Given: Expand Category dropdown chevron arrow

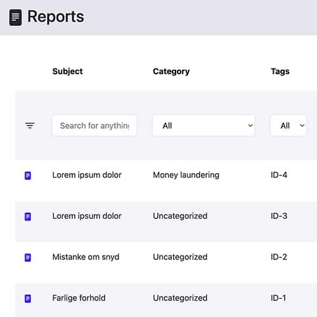Looking at the screenshot, I should (x=250, y=126).
